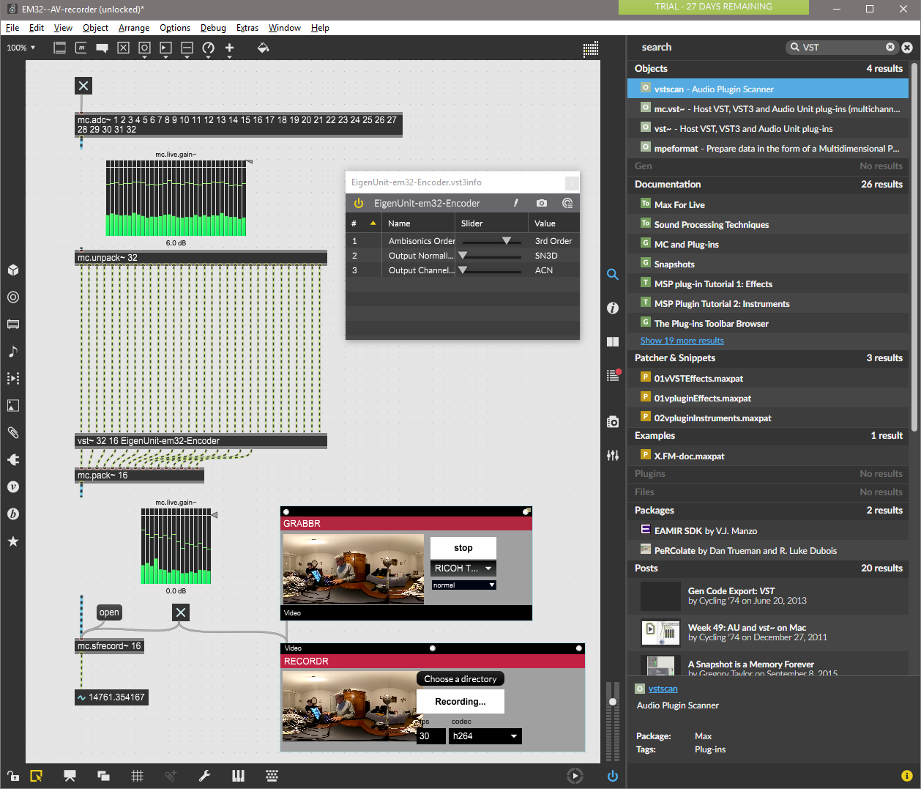Toggle the X switch above mc.adc~ object
921x789 pixels.
pyautogui.click(x=83, y=86)
